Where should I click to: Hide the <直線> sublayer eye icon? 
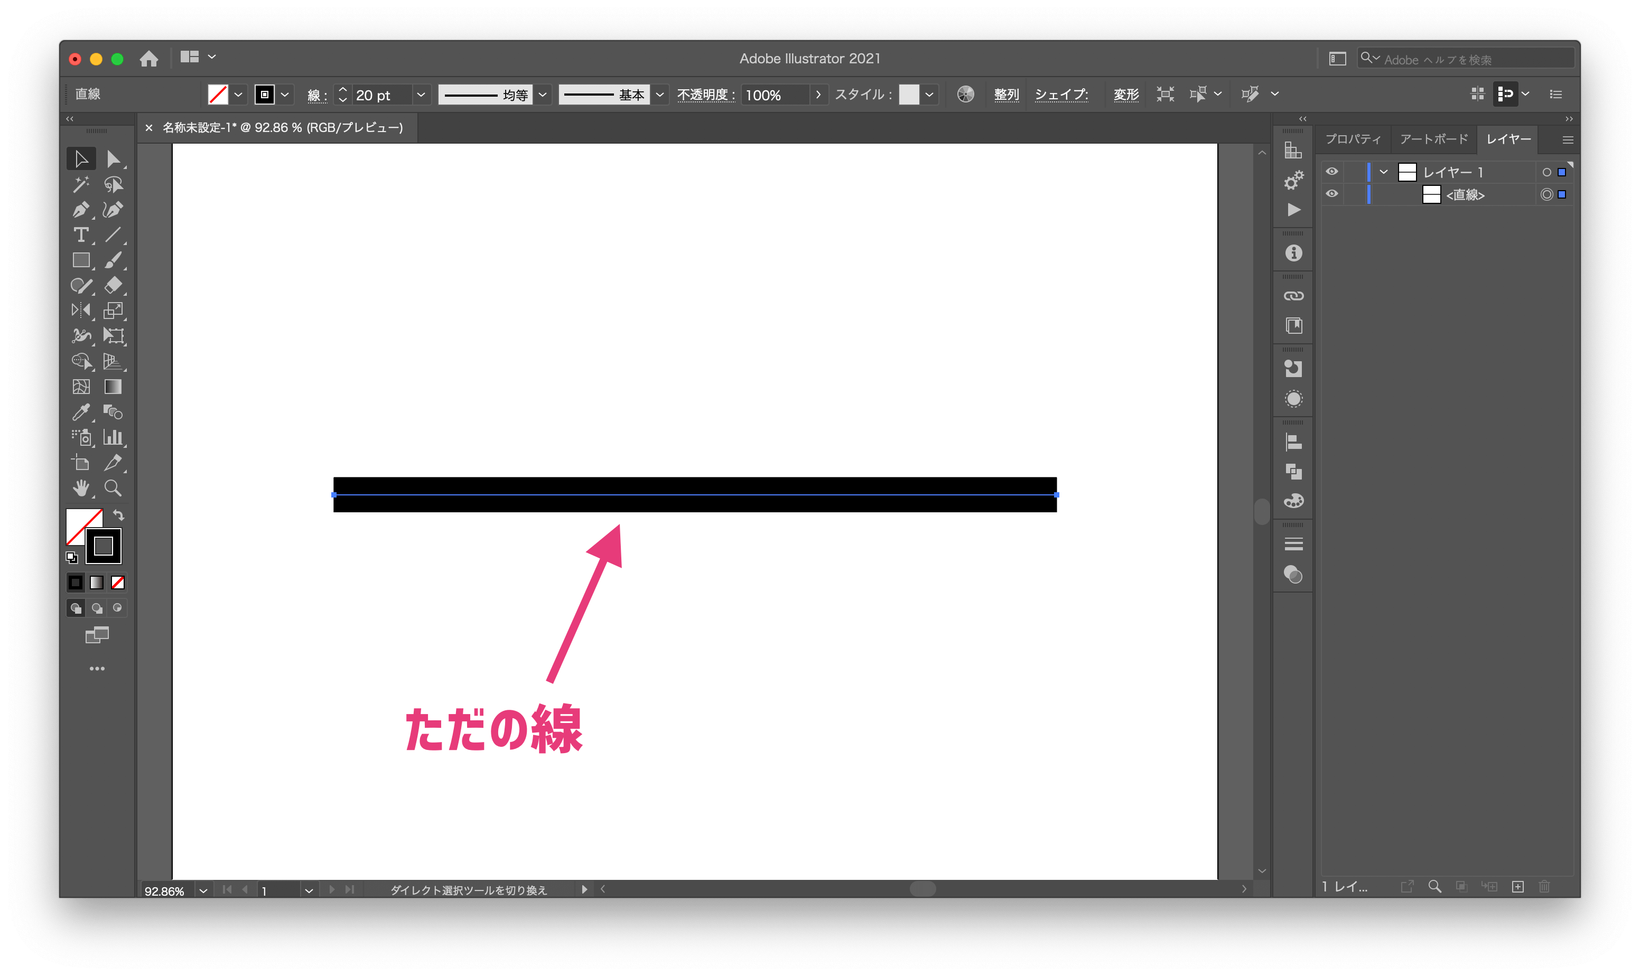pyautogui.click(x=1332, y=194)
